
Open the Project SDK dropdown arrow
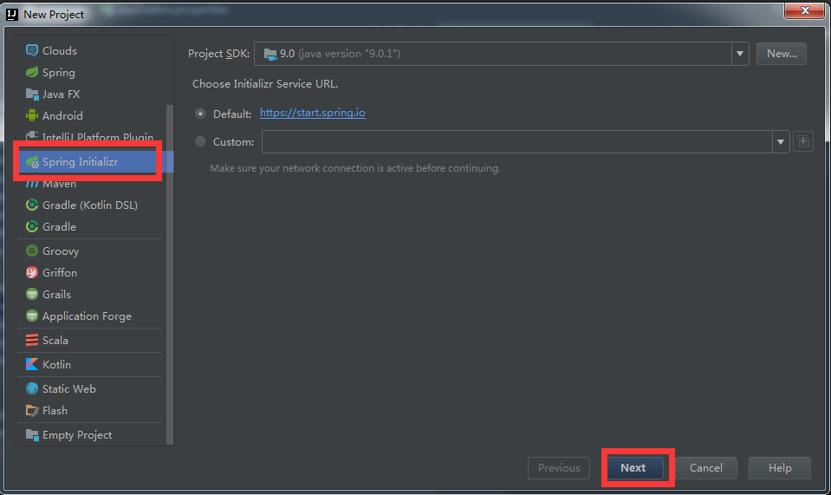tap(740, 54)
